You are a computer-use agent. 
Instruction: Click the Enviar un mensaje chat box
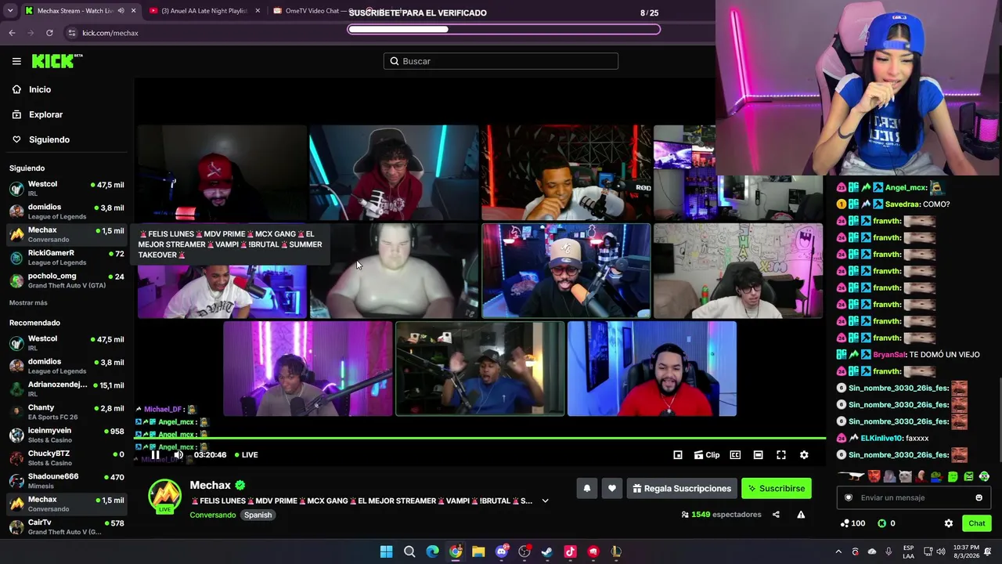point(913,498)
